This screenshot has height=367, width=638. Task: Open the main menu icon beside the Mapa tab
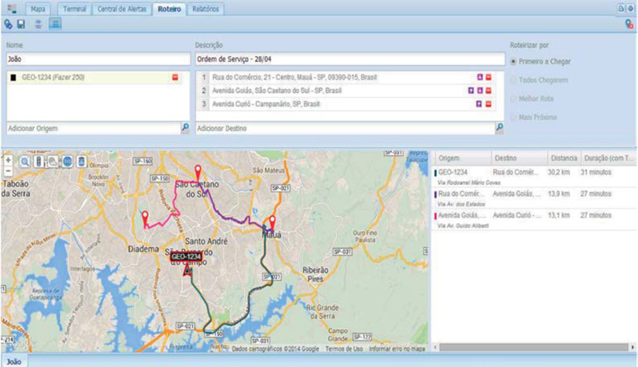tap(12, 8)
